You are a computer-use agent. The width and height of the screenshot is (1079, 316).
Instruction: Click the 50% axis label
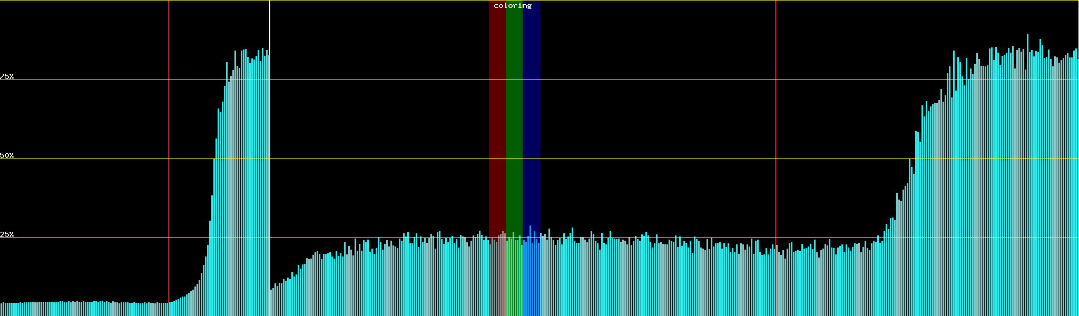pyautogui.click(x=7, y=155)
